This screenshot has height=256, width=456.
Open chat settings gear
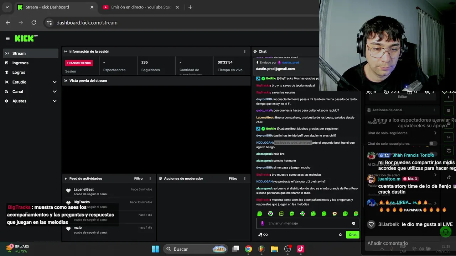(x=340, y=235)
